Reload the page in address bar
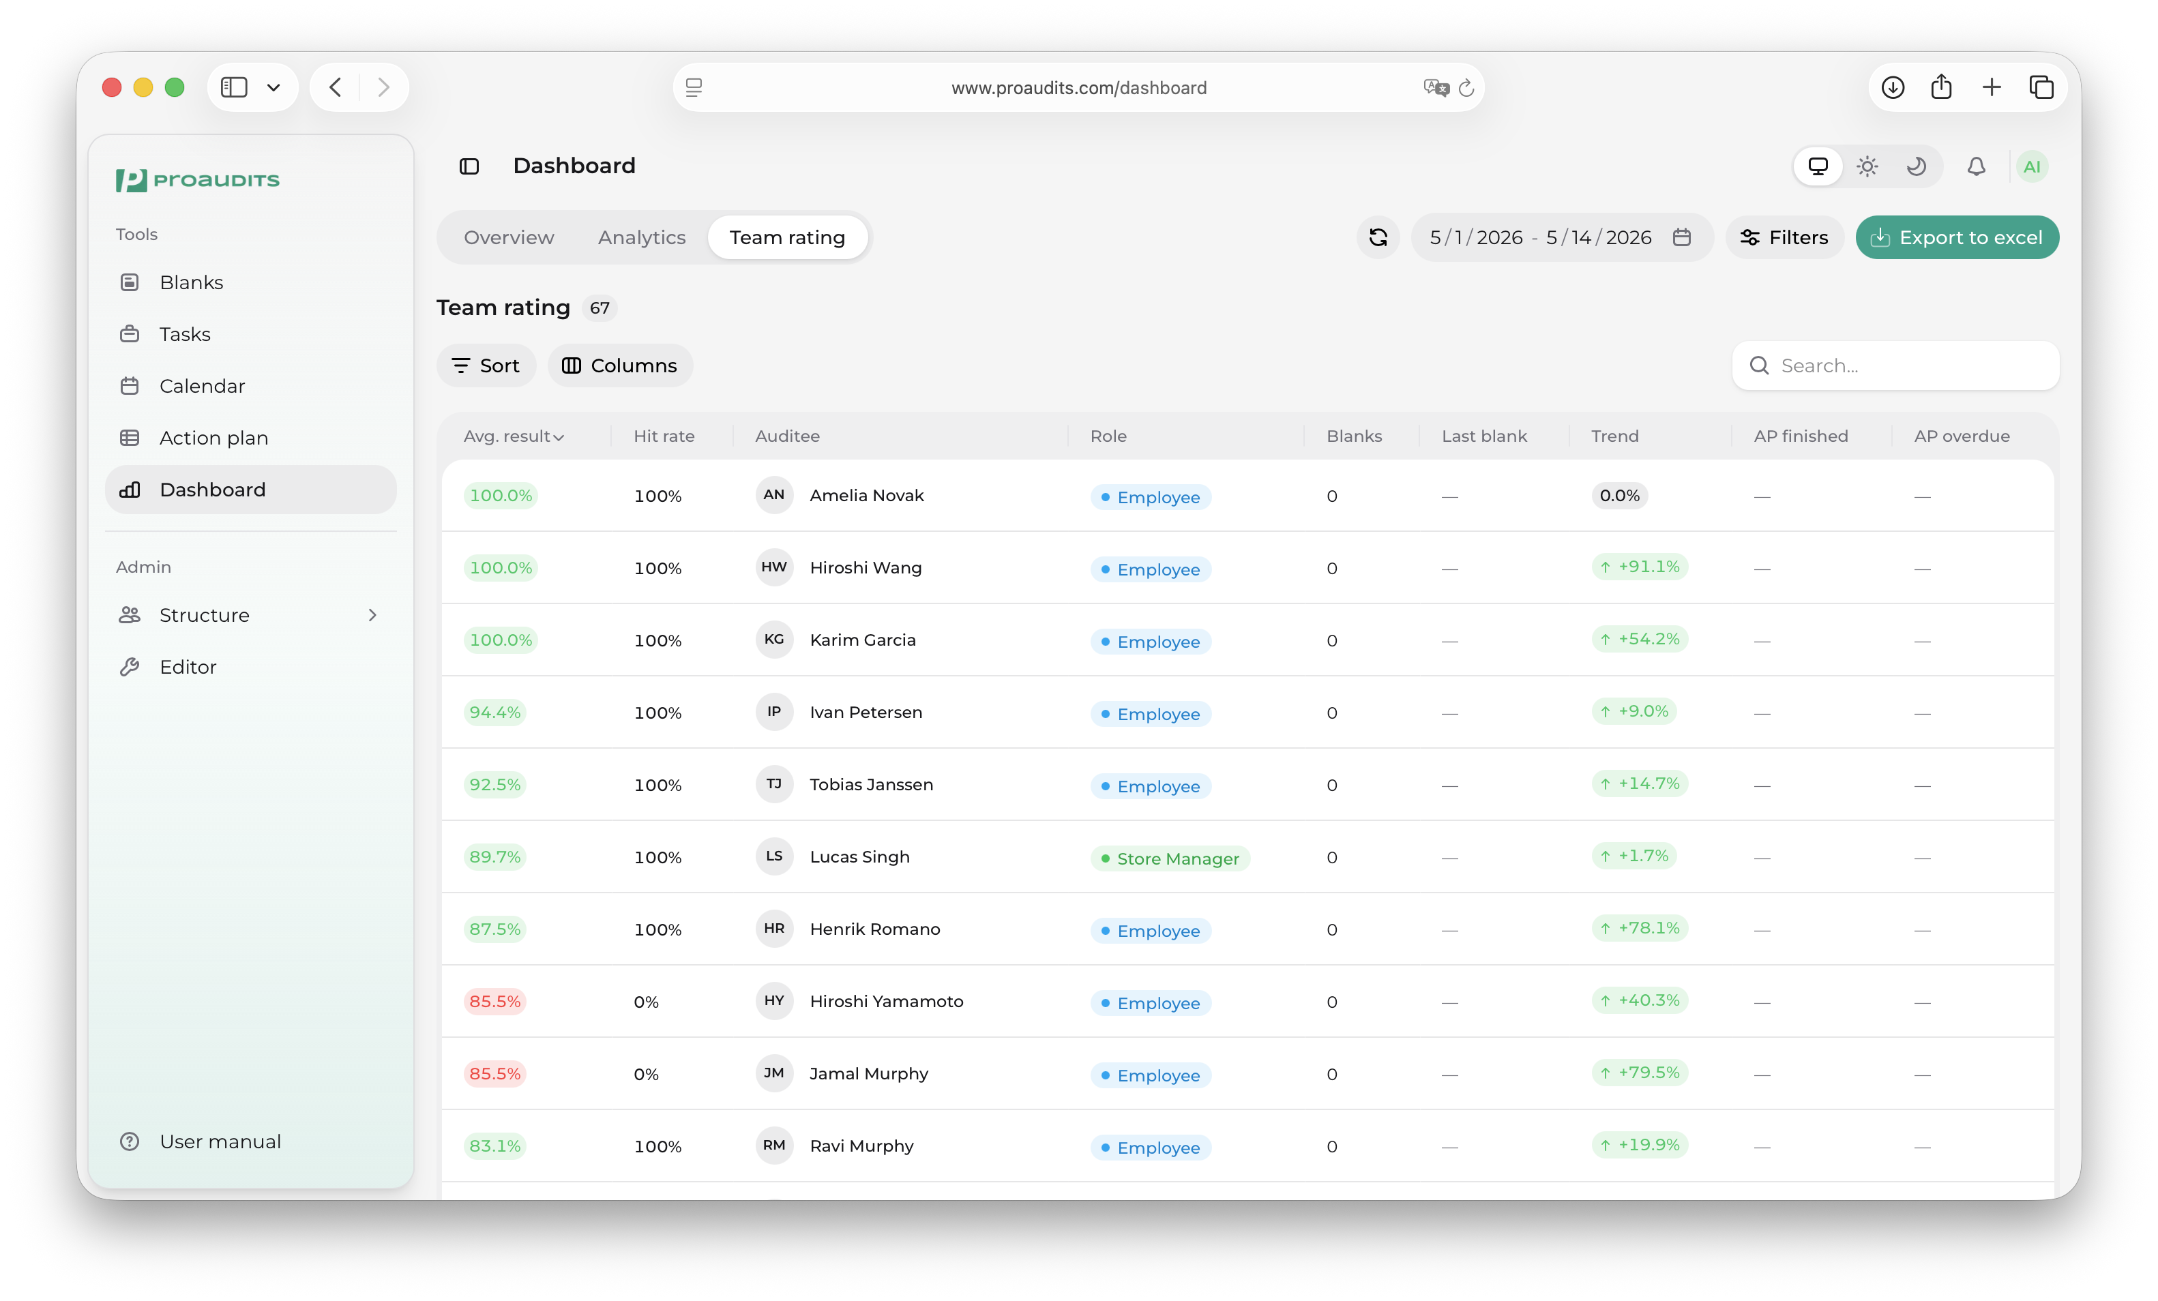This screenshot has height=1301, width=2158. pos(1467,87)
